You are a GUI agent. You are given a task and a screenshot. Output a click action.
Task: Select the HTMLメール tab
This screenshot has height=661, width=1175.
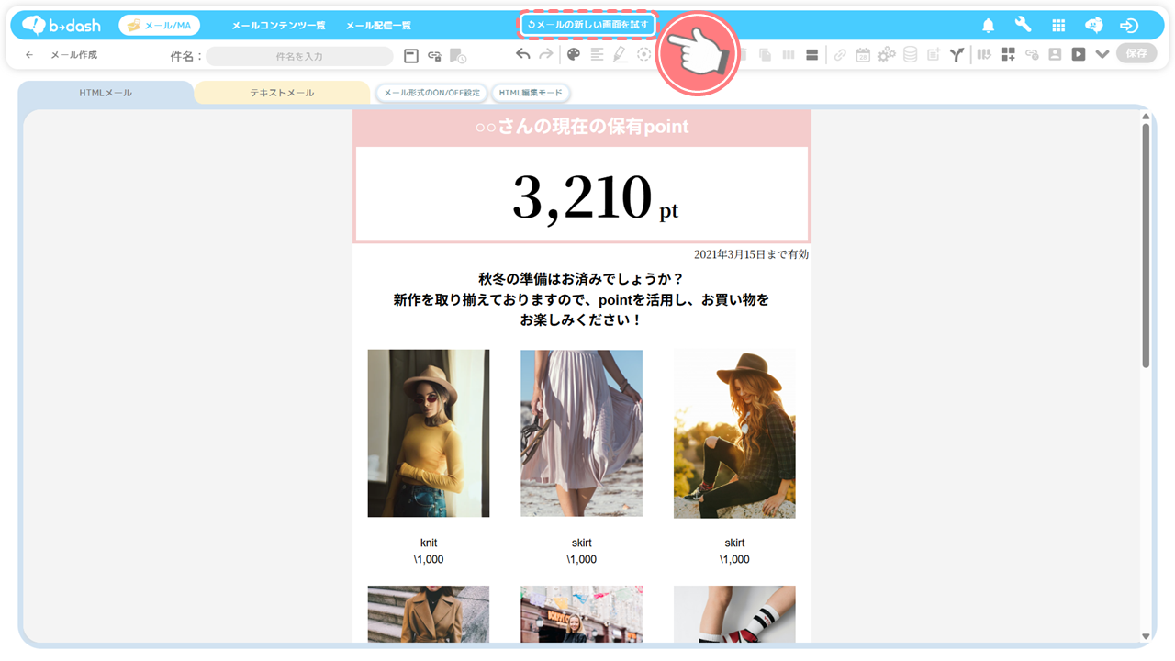[106, 93]
